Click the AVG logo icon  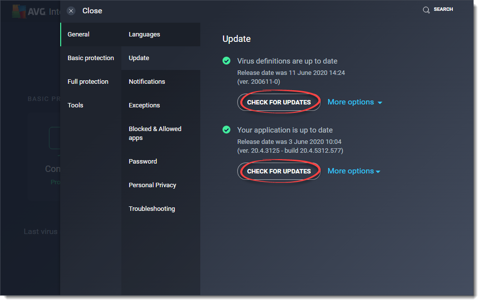tap(18, 10)
